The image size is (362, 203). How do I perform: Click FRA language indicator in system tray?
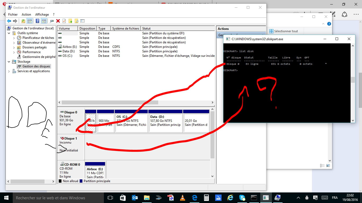coord(335,198)
